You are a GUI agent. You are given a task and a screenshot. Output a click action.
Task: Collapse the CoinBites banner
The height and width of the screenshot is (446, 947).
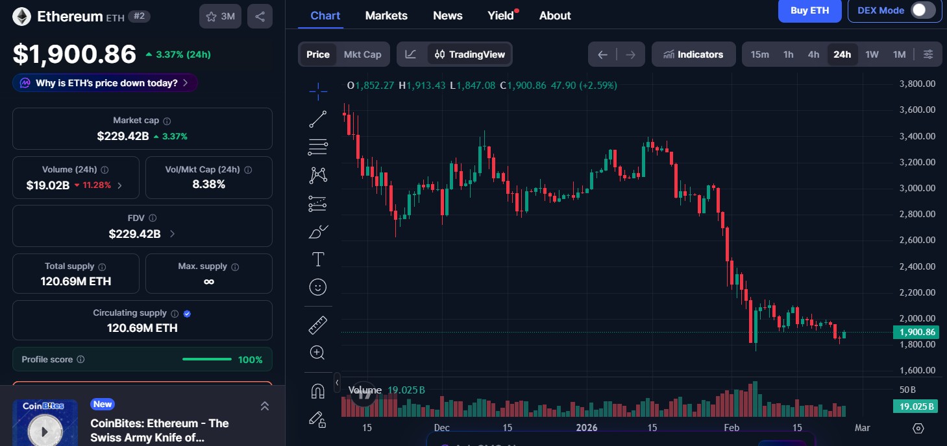[265, 405]
